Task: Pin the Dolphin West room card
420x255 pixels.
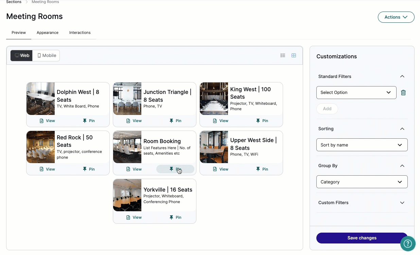Action: (89, 121)
